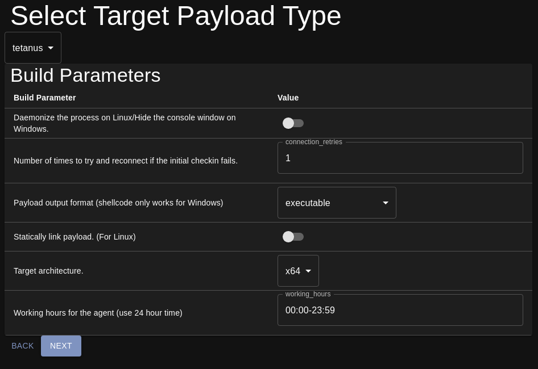Click the Value column header
538x369 pixels.
point(288,98)
